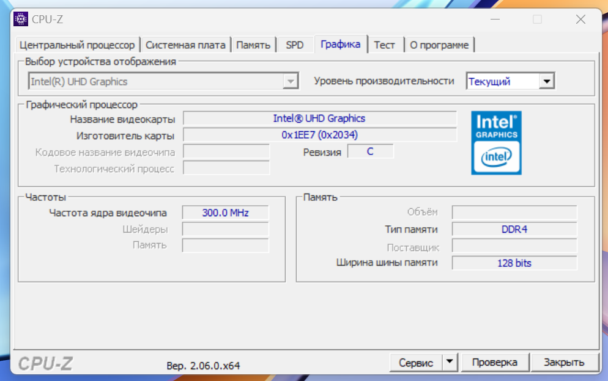Expand the Сервис button dropdown arrow
Screen dimensions: 608x381
(450, 362)
